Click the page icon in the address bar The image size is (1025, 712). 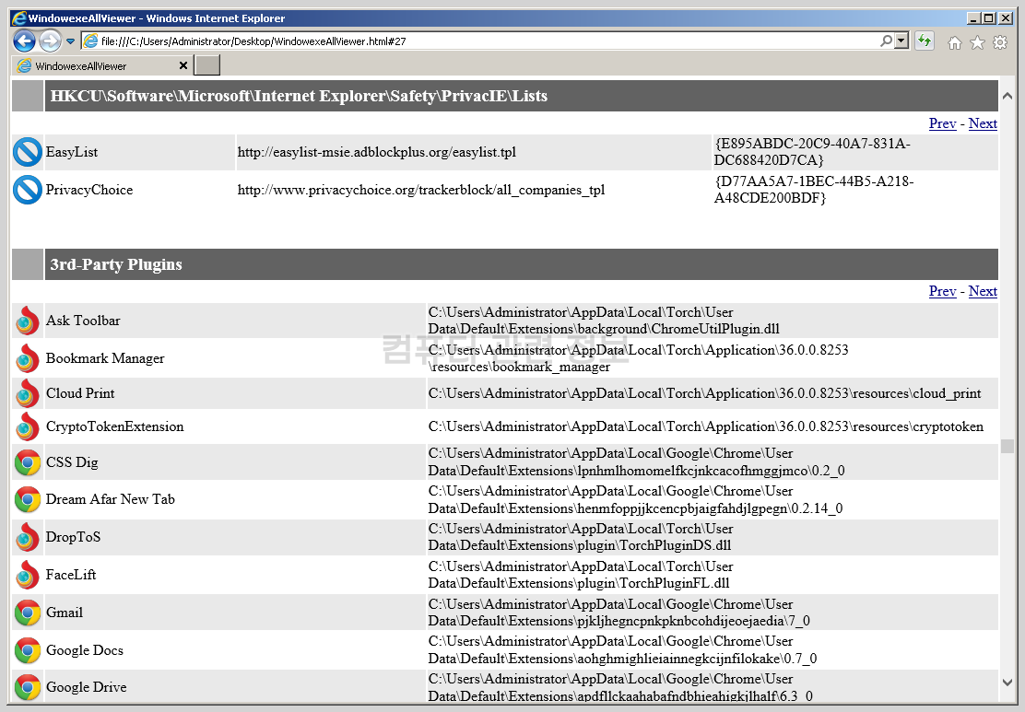[x=91, y=41]
